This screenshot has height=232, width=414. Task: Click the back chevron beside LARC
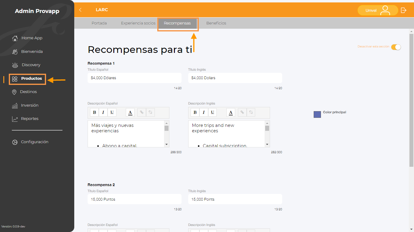point(80,10)
